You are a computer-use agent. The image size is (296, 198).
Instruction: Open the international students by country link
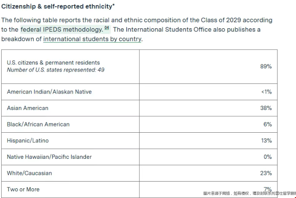click(92, 39)
